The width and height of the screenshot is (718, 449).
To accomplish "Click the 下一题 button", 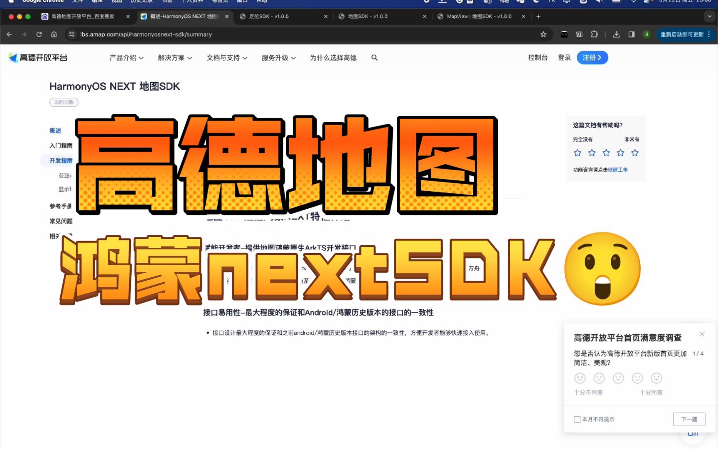I will pos(689,419).
